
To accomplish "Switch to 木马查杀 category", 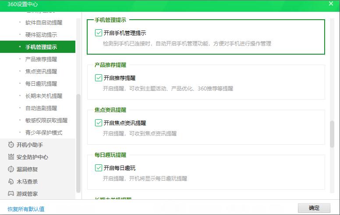I will [27, 181].
